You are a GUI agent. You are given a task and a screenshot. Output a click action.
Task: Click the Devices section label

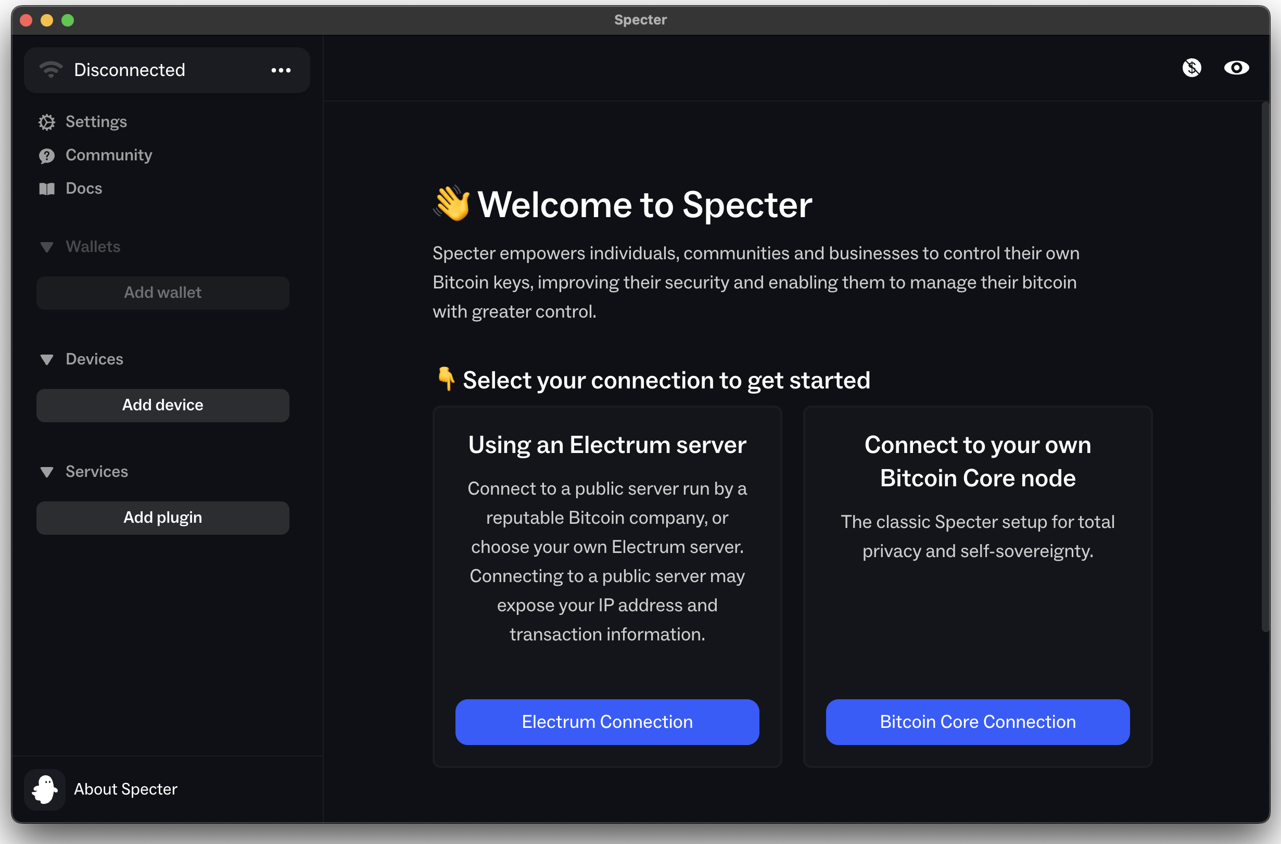click(95, 360)
